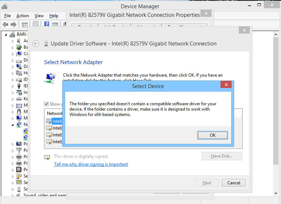281x204 pixels.
Task: Select the Batteries category icon
Action: 19,47
